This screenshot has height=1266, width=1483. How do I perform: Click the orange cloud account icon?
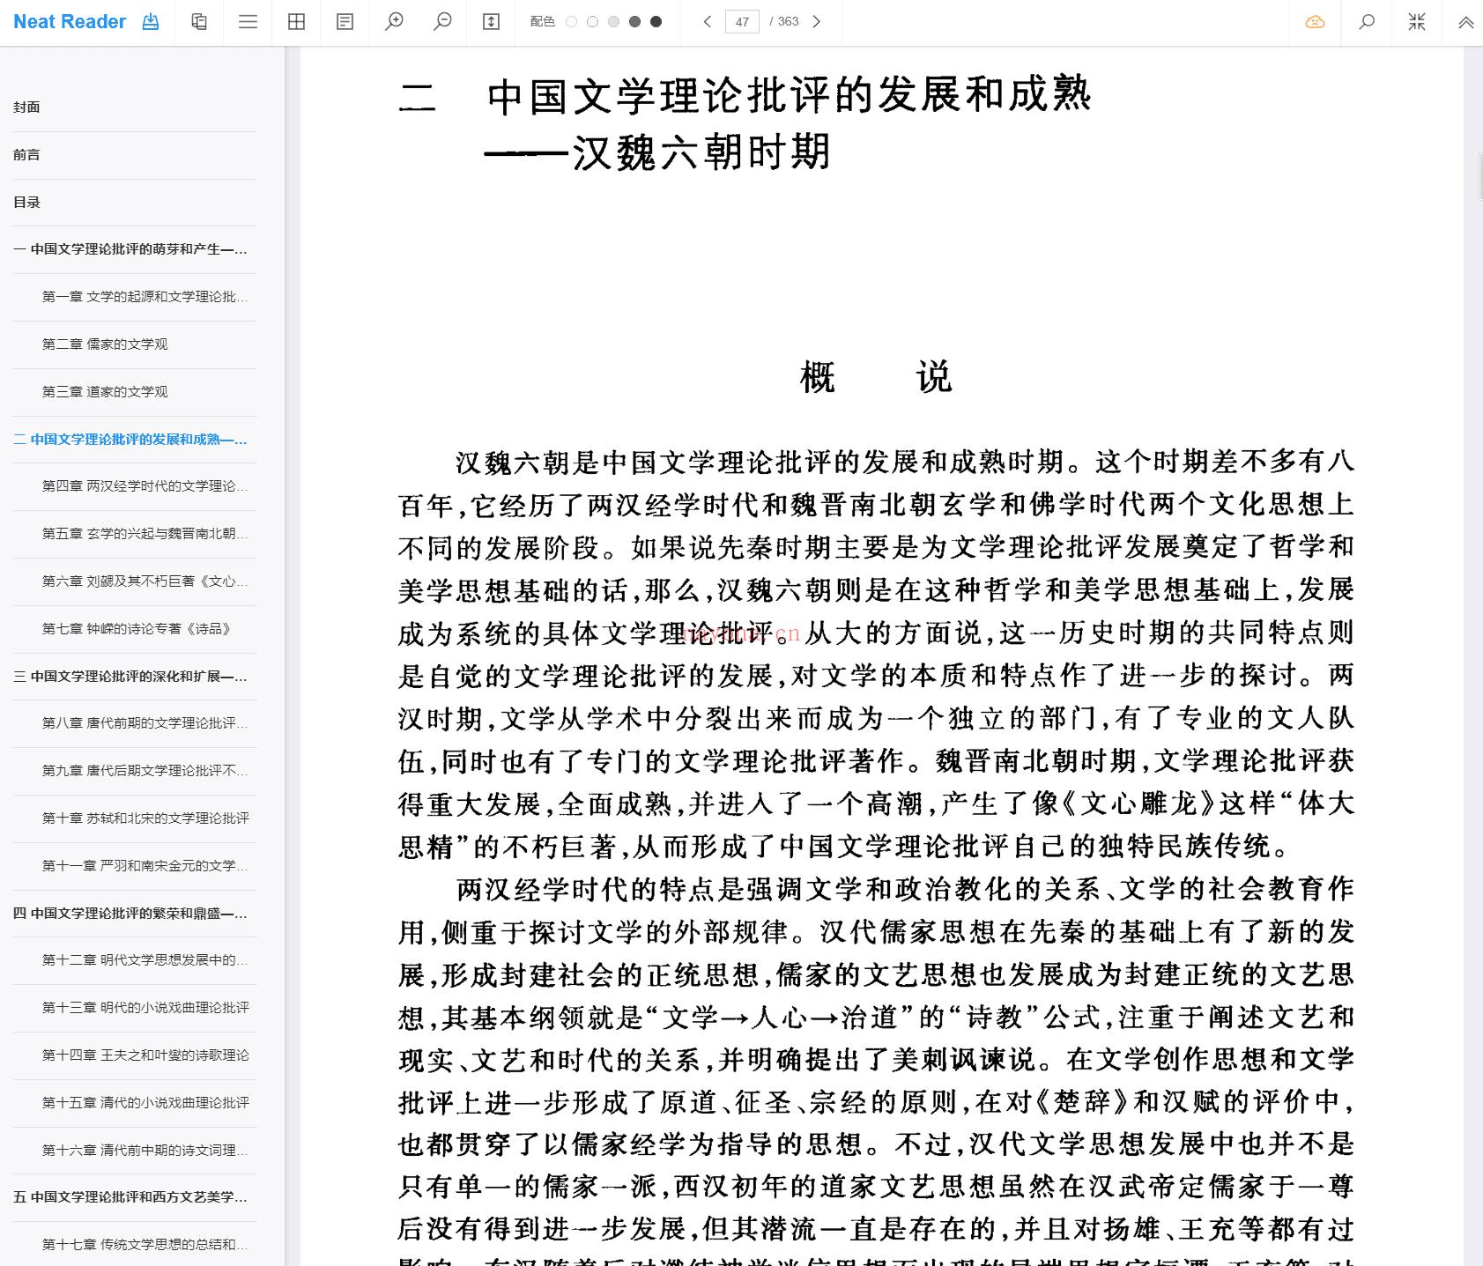pyautogui.click(x=1315, y=22)
